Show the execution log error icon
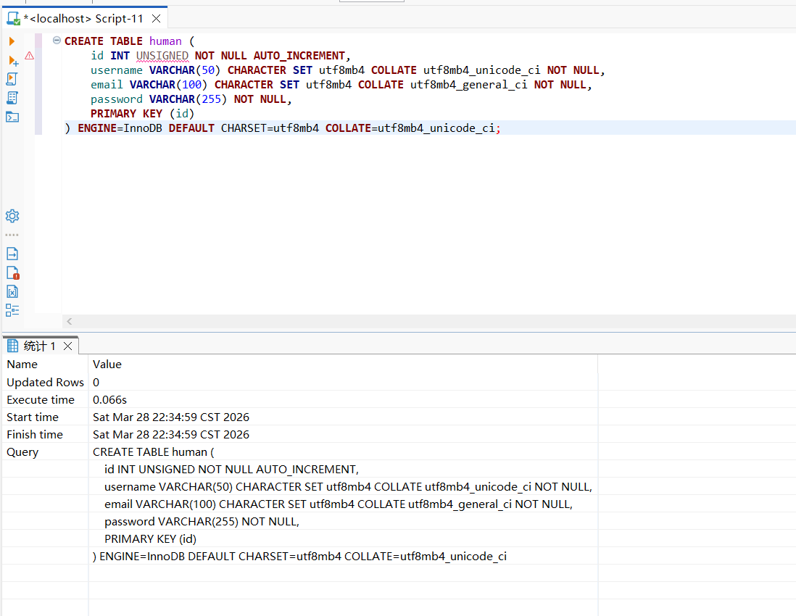The height and width of the screenshot is (616, 796). click(12, 273)
